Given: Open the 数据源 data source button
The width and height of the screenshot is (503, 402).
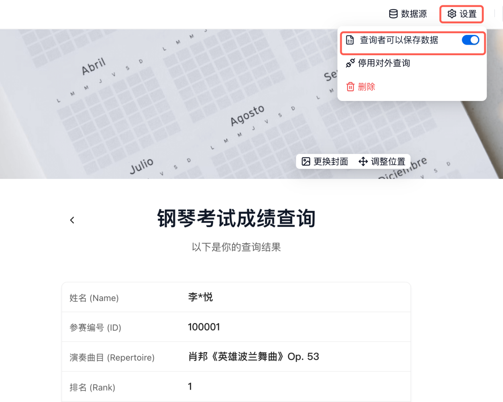Looking at the screenshot, I should click(x=408, y=14).
